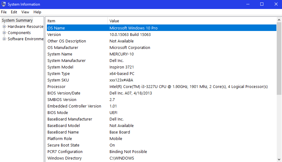Expand the Components node
This screenshot has width=282, height=162.
click(4, 33)
